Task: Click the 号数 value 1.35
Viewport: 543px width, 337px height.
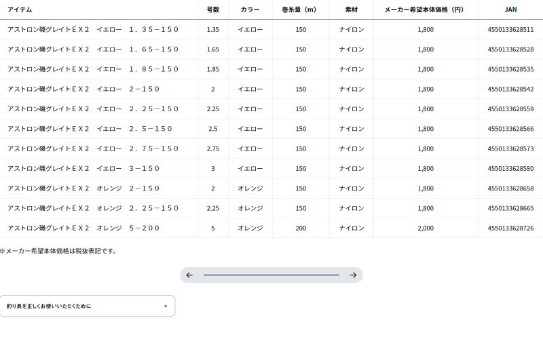Action: tap(212, 29)
